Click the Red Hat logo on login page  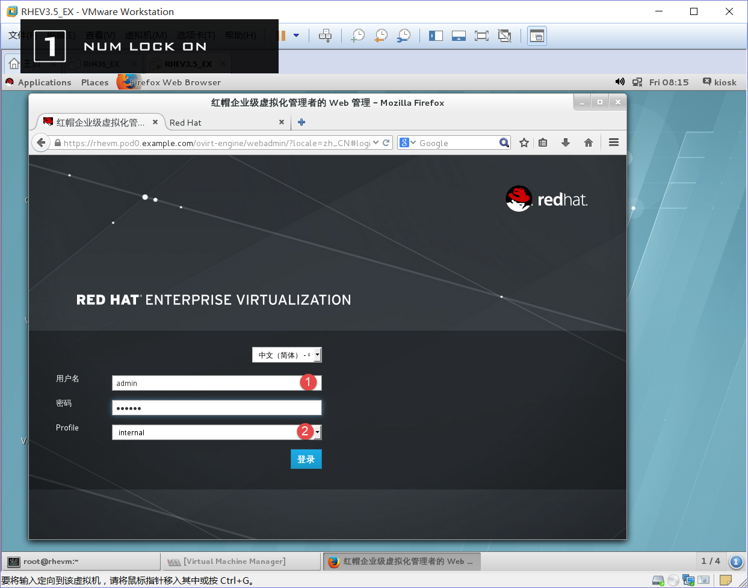coord(546,198)
